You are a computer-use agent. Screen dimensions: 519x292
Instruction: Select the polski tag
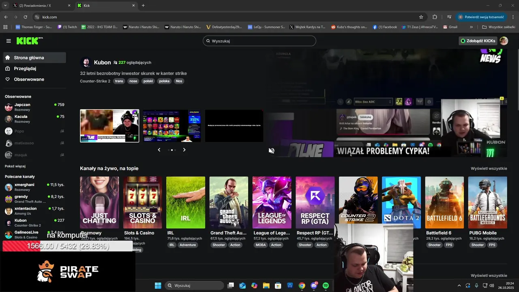tap(148, 81)
